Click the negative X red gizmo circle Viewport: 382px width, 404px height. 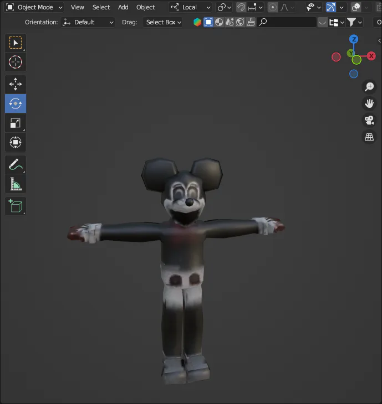coord(336,57)
